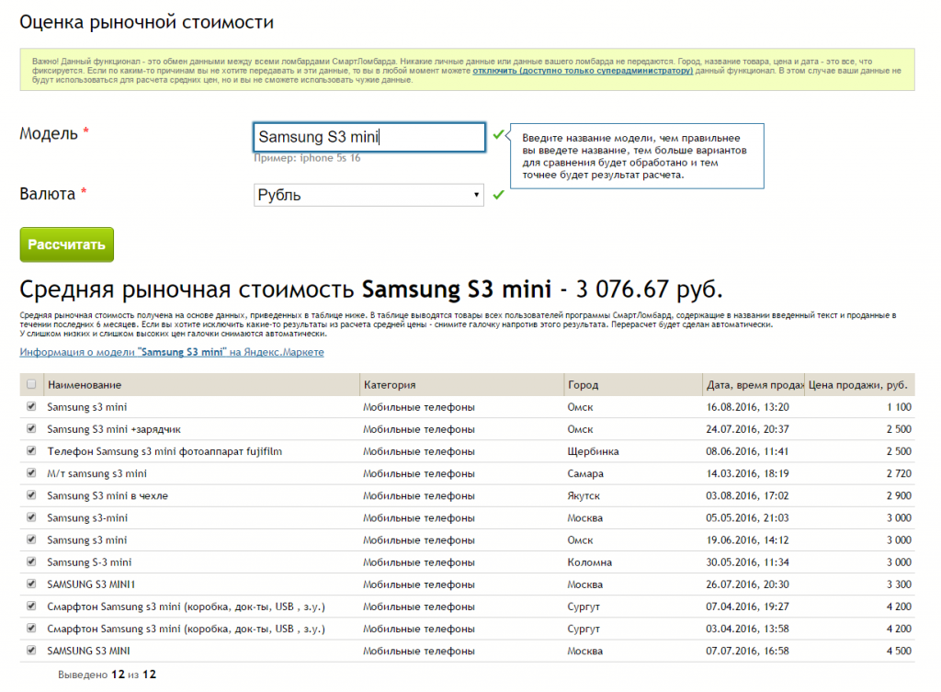This screenshot has width=941, height=692.
Task: Click the Оценка рыночной стоимости page heading
Action: (x=146, y=22)
